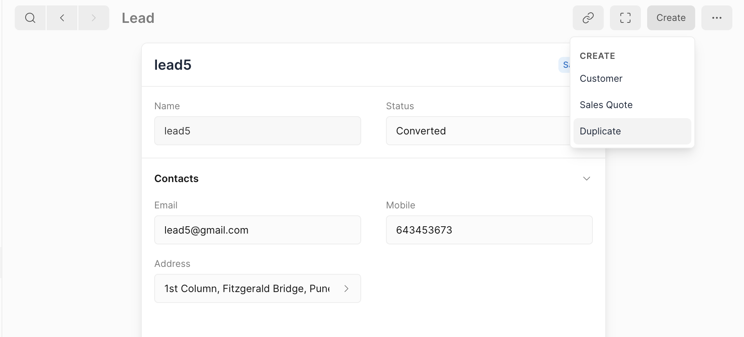Viewport: 744px width, 337px height.
Task: Collapse the Contacts section chevron
Action: (x=586, y=179)
